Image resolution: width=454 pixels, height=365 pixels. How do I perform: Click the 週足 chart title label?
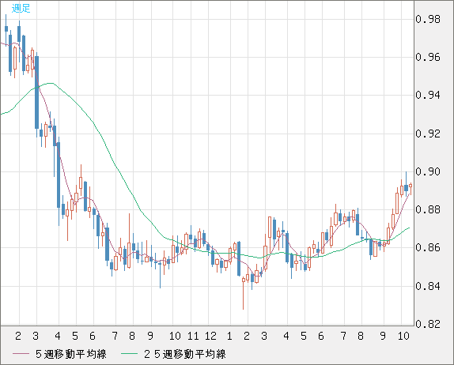coord(21,9)
